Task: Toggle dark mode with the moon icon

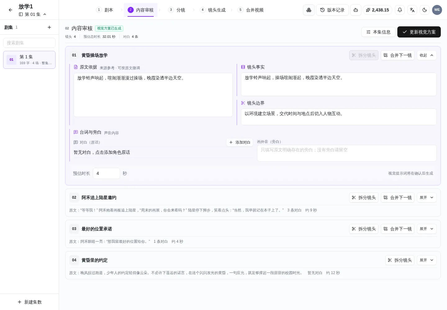Action: coord(425,10)
